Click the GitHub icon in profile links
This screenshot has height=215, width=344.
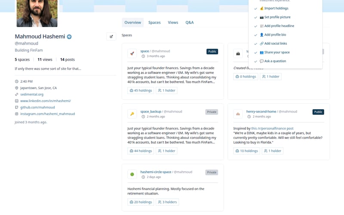tap(16, 107)
